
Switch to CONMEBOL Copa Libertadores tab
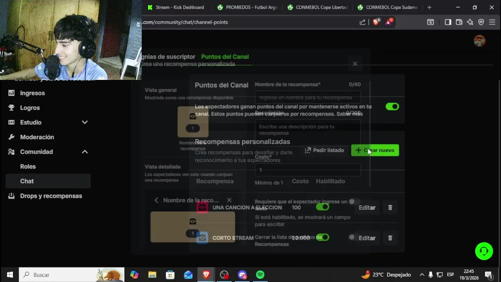[x=318, y=7]
